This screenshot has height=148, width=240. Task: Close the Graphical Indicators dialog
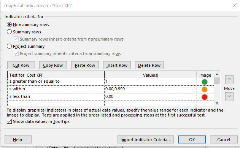tap(235, 5)
